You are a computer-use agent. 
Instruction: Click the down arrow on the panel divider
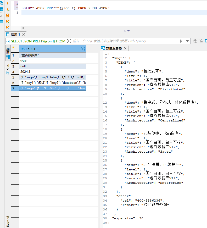[128, 31]
